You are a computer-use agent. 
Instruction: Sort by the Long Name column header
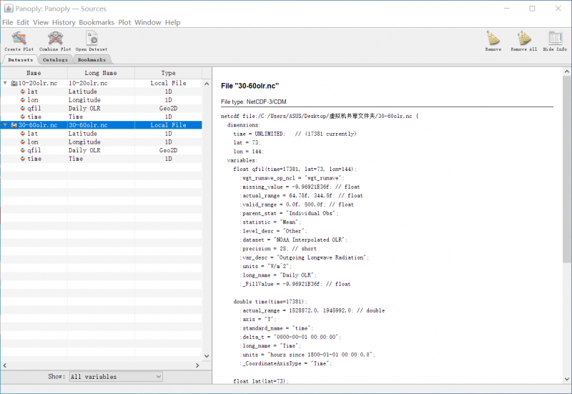101,73
